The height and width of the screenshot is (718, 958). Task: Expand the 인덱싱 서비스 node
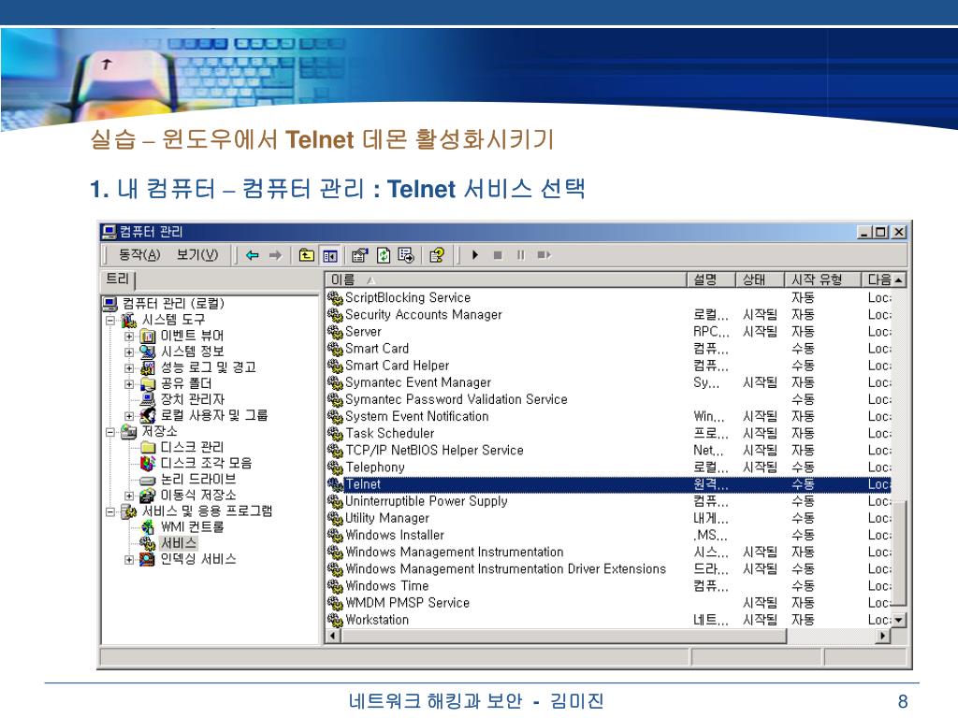129,559
